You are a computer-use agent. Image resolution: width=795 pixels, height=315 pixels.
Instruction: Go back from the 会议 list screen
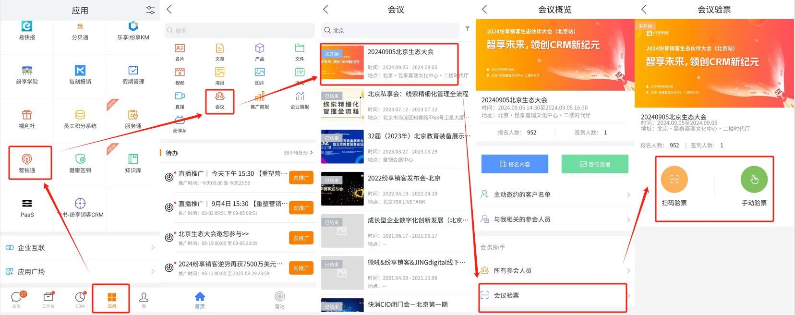[x=326, y=9]
